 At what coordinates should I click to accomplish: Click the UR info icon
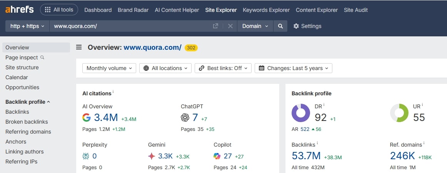click(x=422, y=105)
